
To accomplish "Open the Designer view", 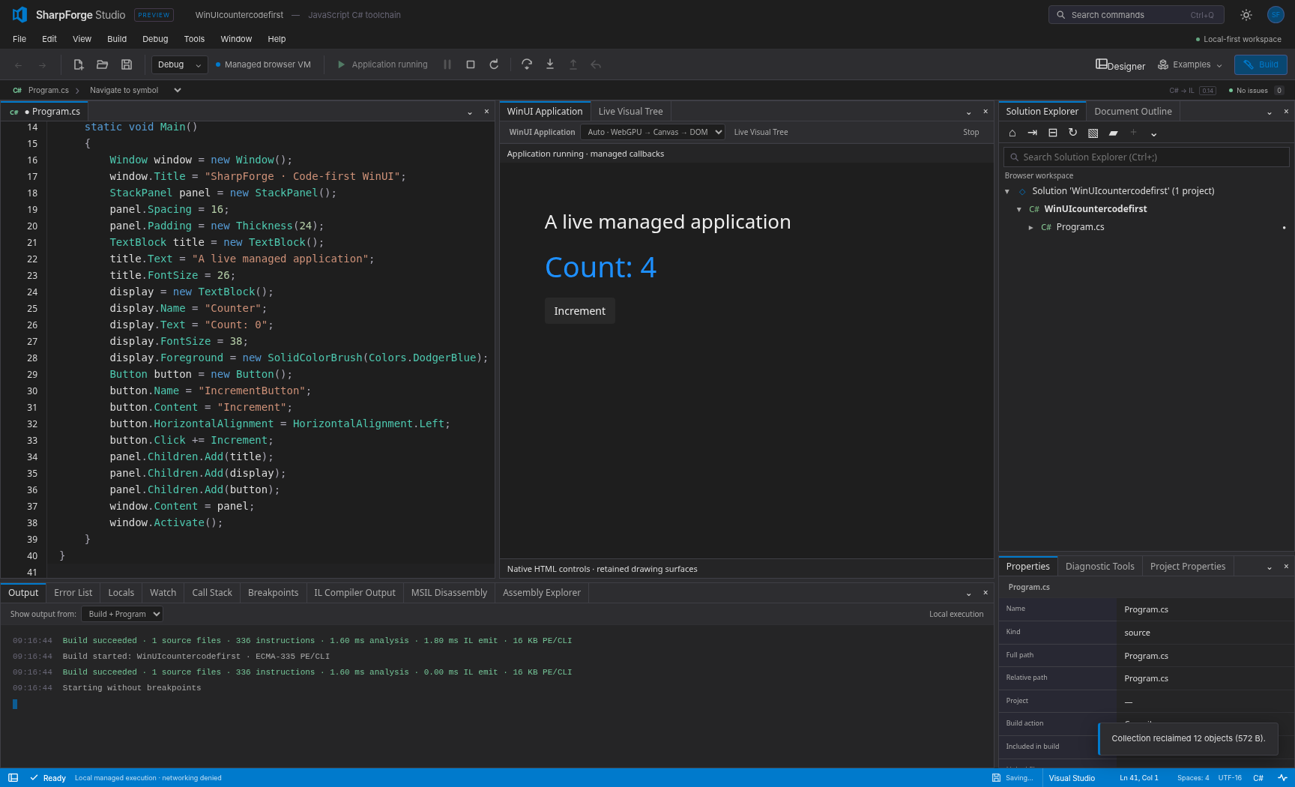I will 1120,65.
